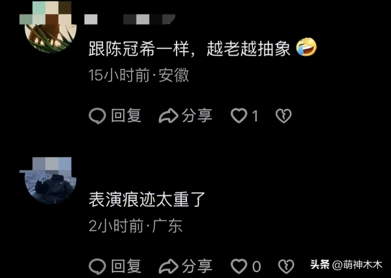Click the share arrow icon on the second comment
The width and height of the screenshot is (391, 278).
click(x=169, y=266)
